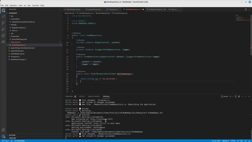Screen dimensions: 252x142
Task: Expand the Timeline section
Action: coord(35,138)
